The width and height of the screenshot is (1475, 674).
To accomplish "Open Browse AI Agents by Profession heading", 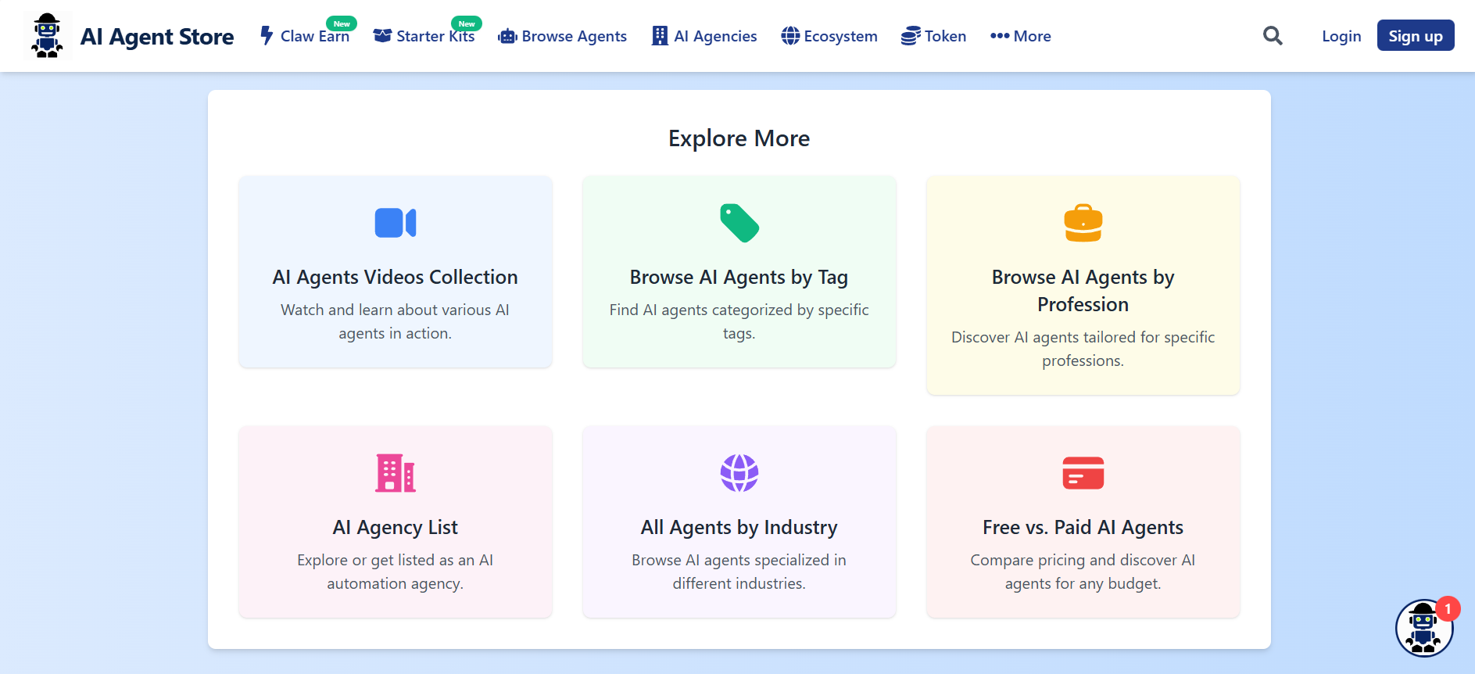I will pos(1083,290).
